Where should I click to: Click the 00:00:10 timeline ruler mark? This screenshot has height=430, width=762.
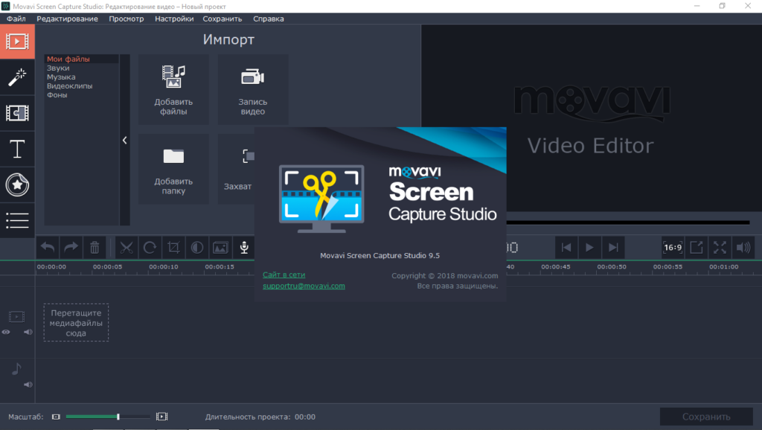pos(163,267)
